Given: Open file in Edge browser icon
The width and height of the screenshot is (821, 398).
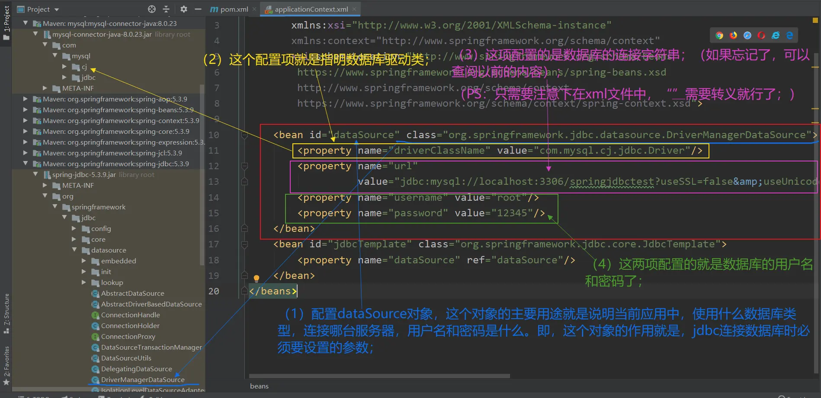Looking at the screenshot, I should point(790,35).
